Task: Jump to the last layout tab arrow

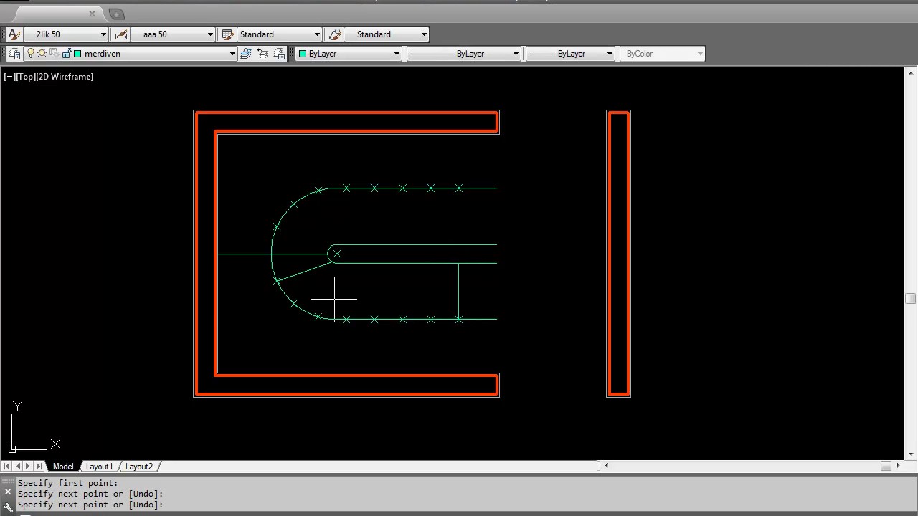Action: click(39, 467)
